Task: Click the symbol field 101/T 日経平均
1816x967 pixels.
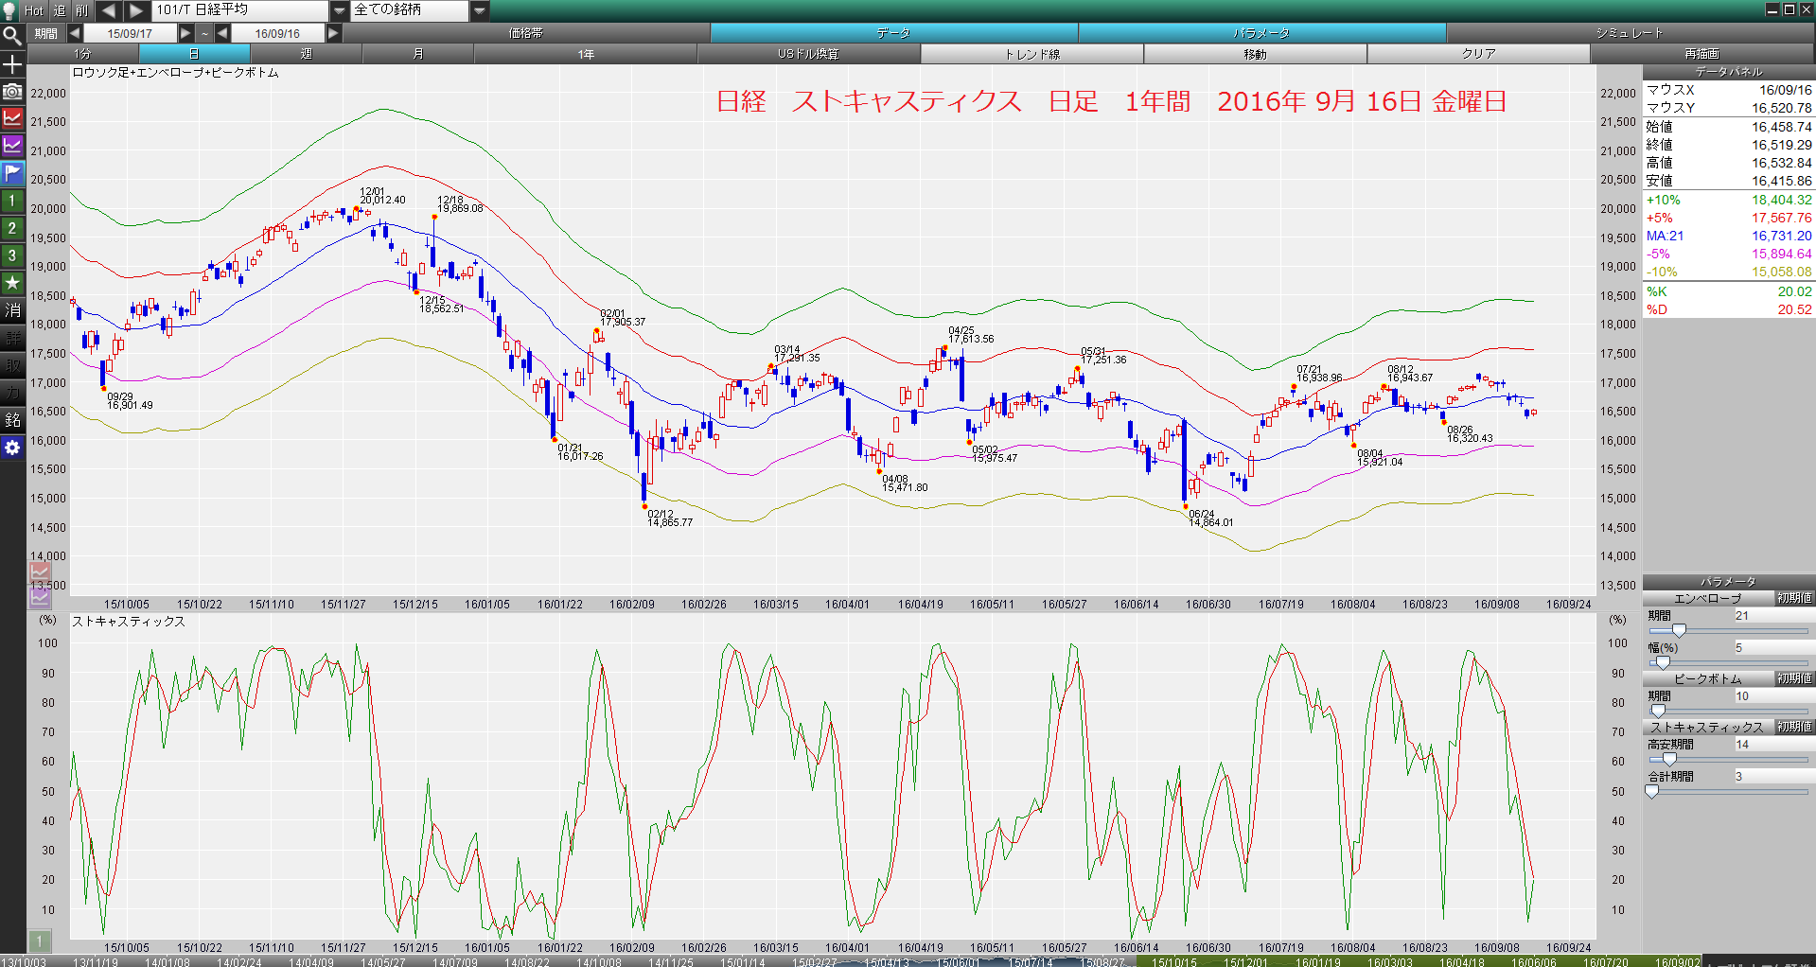Action: (240, 10)
